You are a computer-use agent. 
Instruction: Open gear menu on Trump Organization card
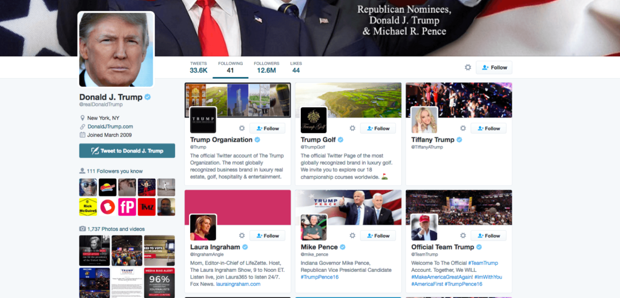(x=242, y=128)
